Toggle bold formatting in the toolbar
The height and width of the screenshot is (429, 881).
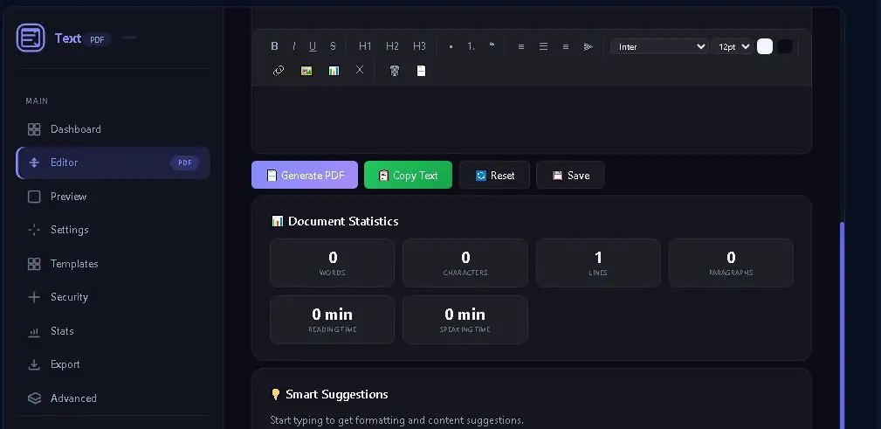click(x=274, y=46)
